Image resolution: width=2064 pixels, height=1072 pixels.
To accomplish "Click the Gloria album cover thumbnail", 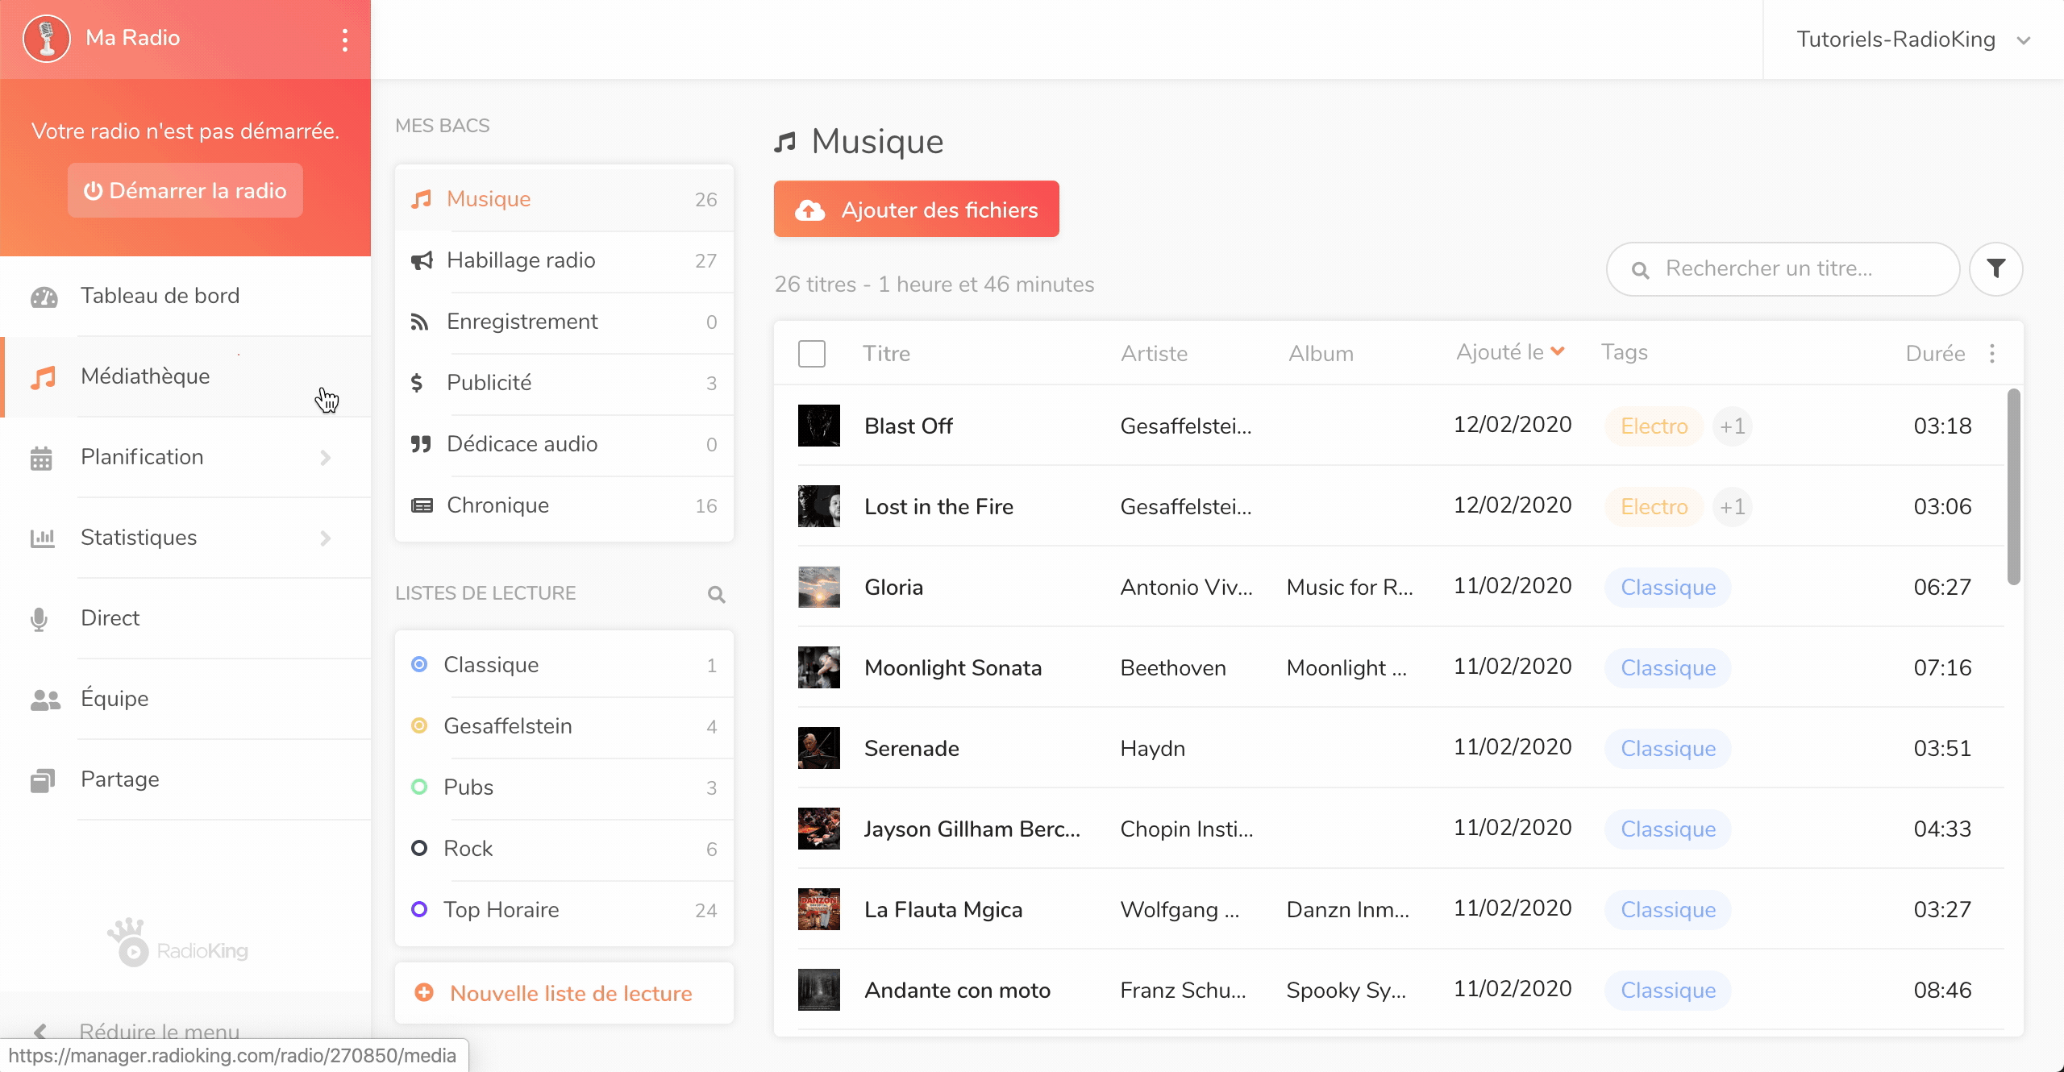I will pos(819,587).
